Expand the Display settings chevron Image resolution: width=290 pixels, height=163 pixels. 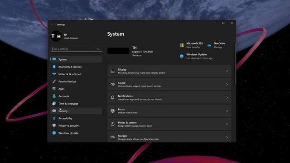(x=227, y=71)
